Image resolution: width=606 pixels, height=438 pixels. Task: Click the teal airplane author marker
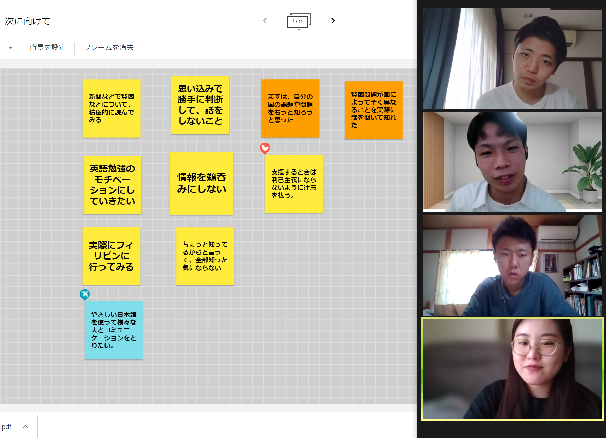coord(85,295)
